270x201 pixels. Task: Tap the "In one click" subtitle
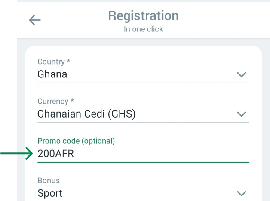coord(143,29)
